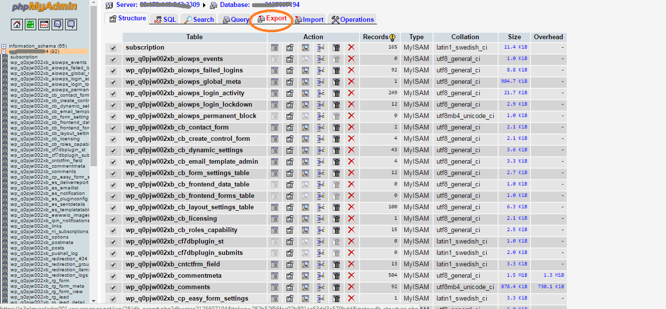
Task: Open the Export tab
Action: pos(272,18)
